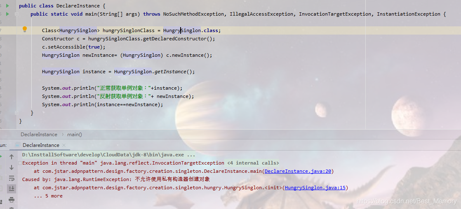Run the DeclareInstance class via gutter arrow
461x209 pixels.
(8, 6)
